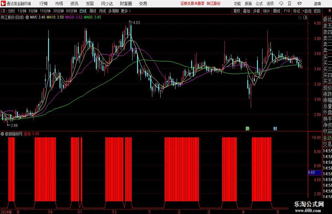
Task: Select the 月线 monthly period tab
Action: (x=103, y=11)
